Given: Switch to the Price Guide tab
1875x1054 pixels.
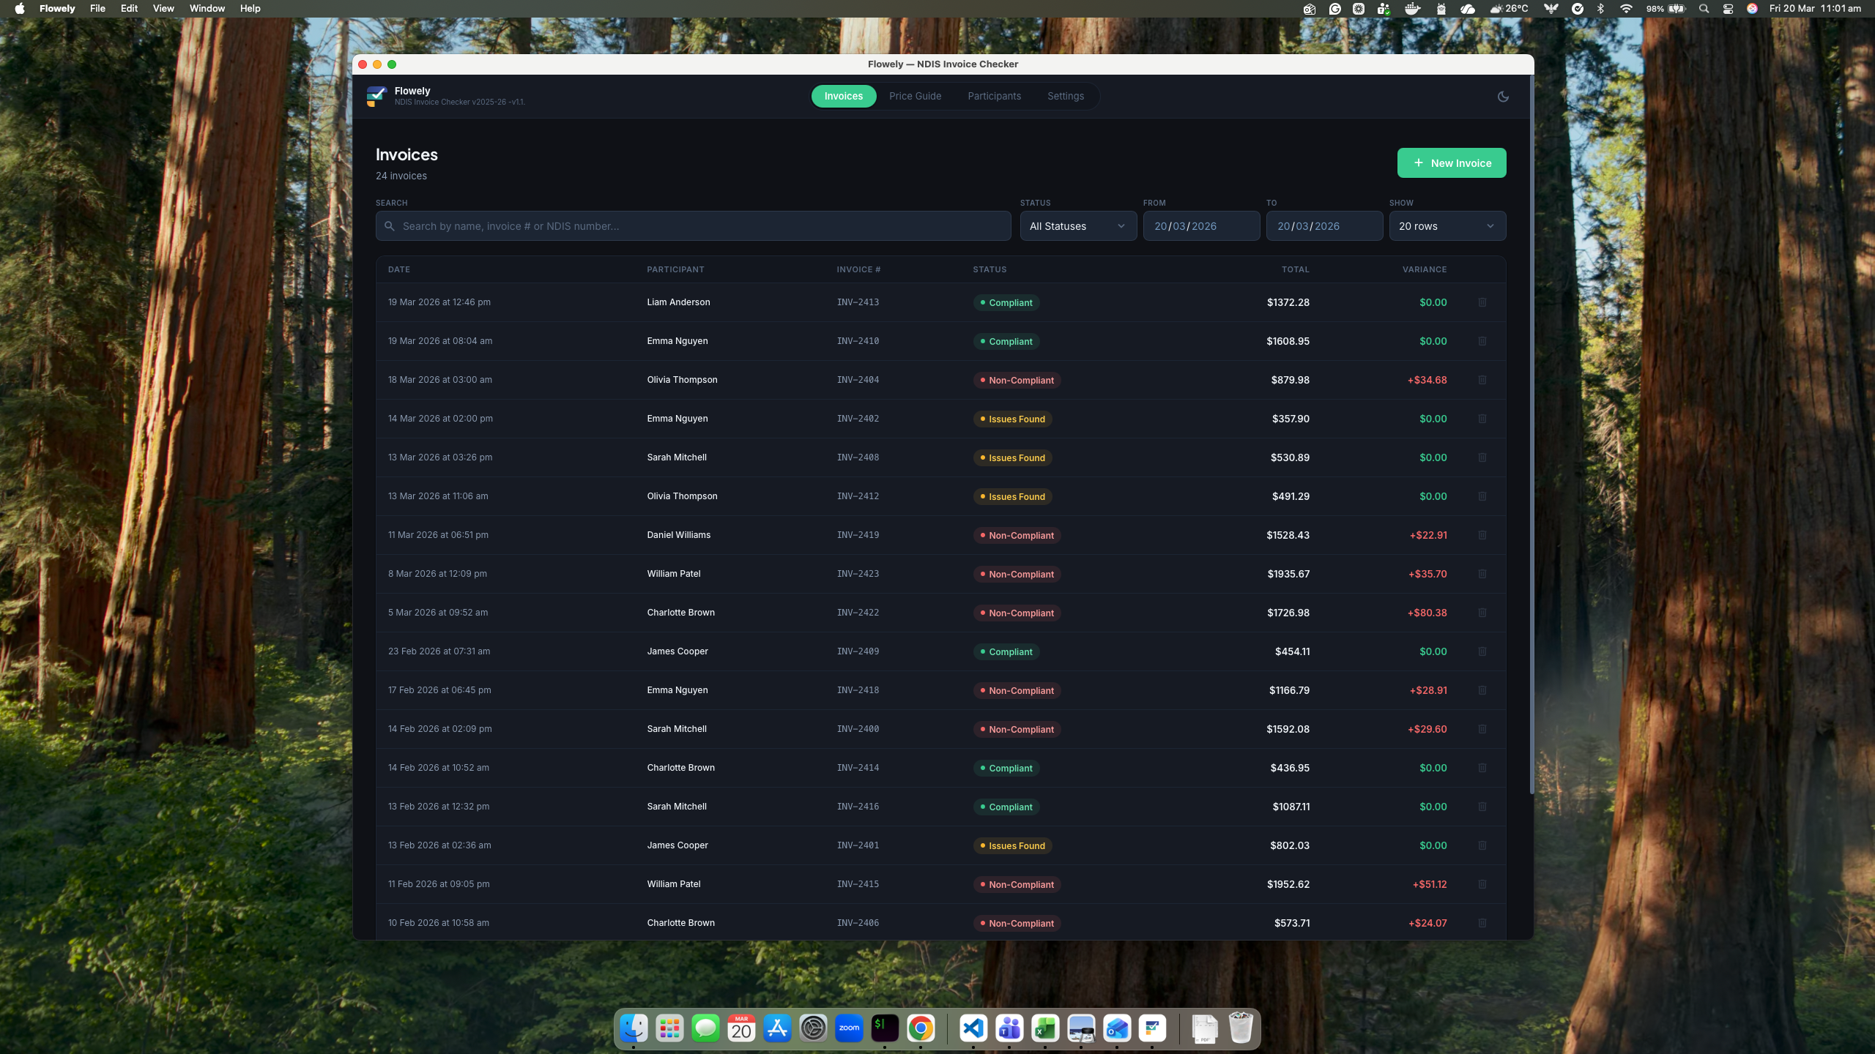Looking at the screenshot, I should tap(915, 96).
